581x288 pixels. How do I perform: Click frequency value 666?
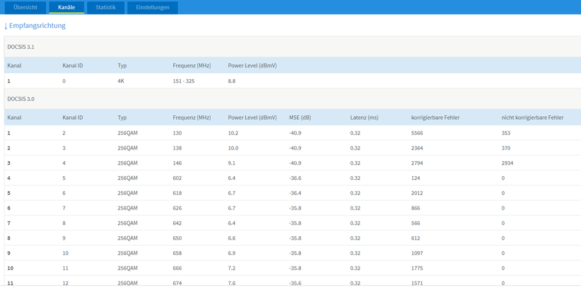pyautogui.click(x=177, y=268)
